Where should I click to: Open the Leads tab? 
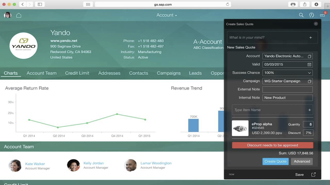point(195,73)
